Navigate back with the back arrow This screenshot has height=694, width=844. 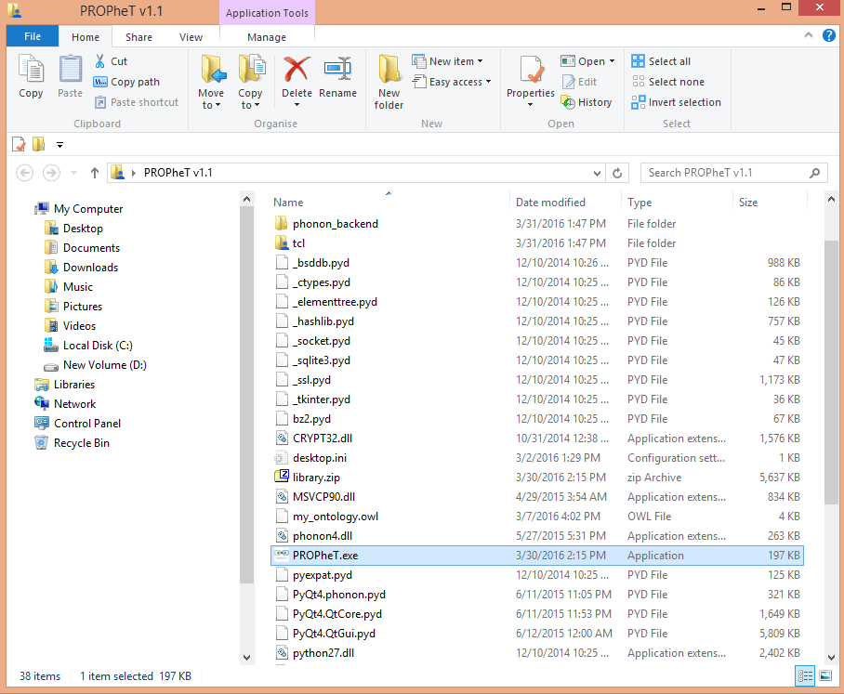point(25,173)
